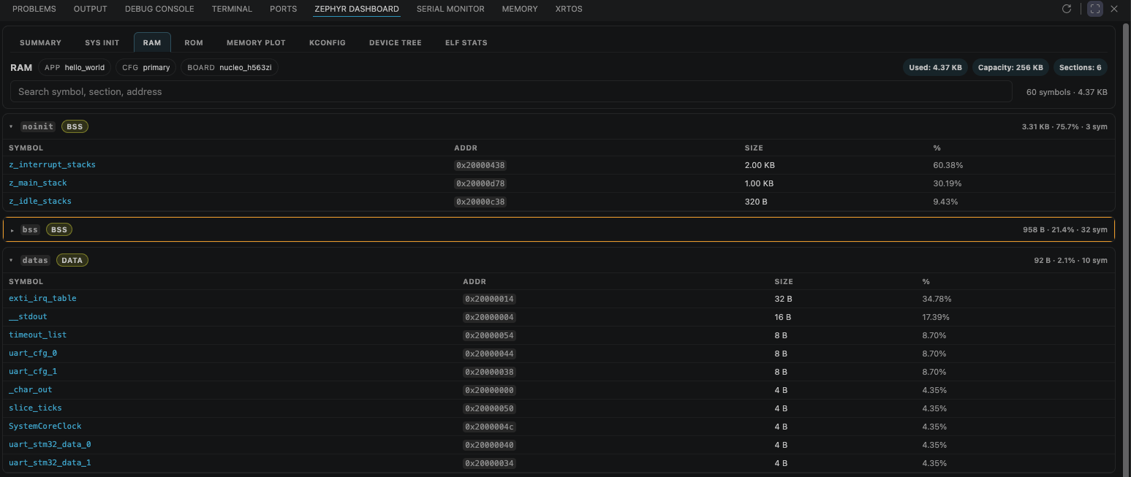This screenshot has width=1131, height=477.
Task: Switch to the Output tab
Action: pyautogui.click(x=91, y=9)
